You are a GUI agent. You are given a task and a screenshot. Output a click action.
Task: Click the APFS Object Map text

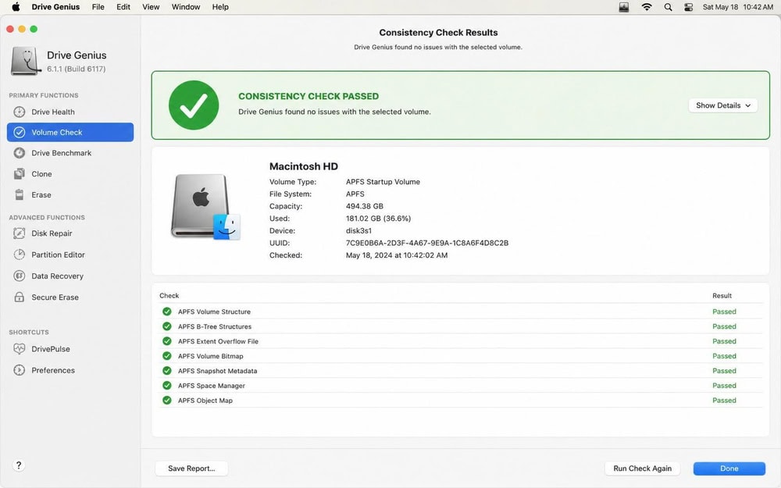205,401
